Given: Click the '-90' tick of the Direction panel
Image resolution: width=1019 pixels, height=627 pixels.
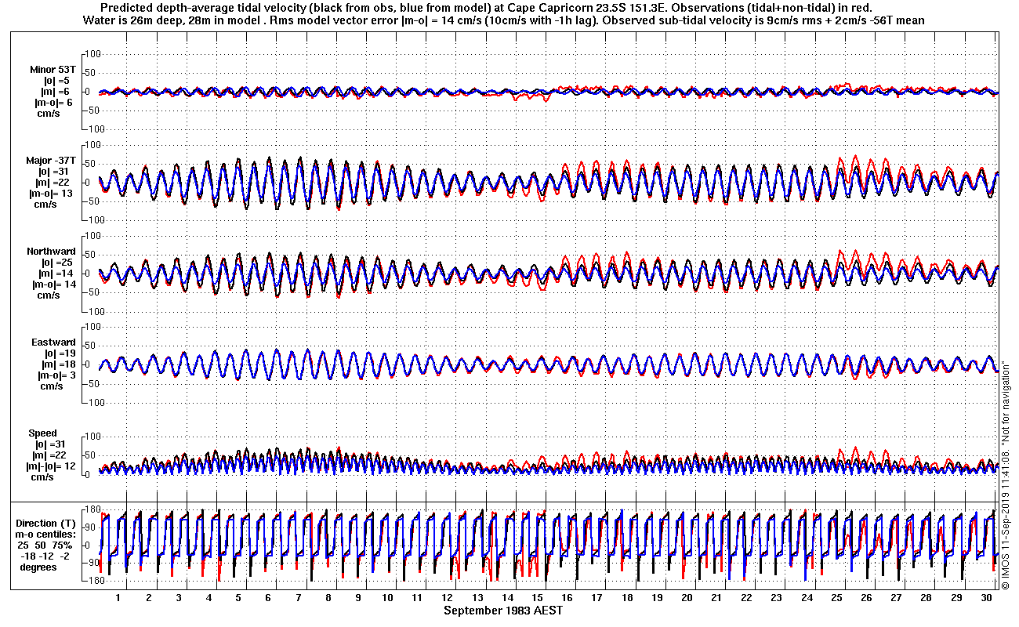Looking at the screenshot, I should pyautogui.click(x=92, y=563).
